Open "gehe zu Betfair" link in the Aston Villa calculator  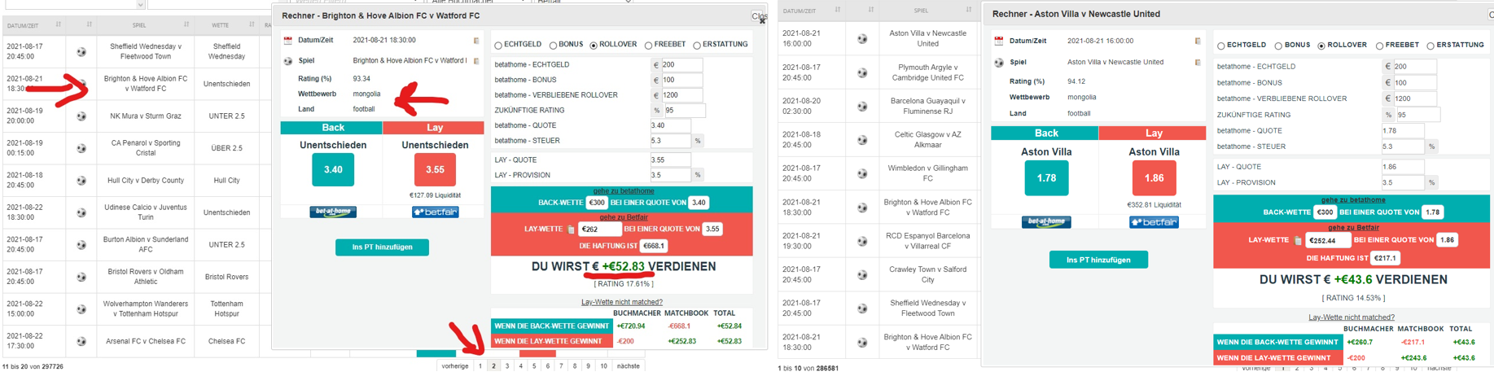point(1353,228)
